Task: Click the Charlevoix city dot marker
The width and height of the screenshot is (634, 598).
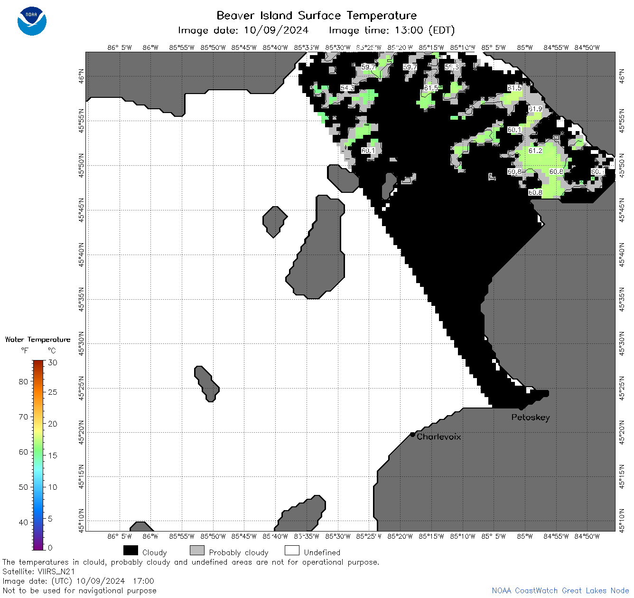Action: click(x=413, y=435)
